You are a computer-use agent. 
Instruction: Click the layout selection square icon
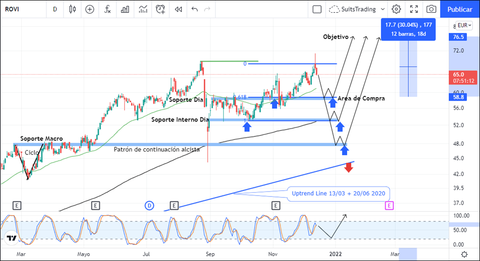(x=317, y=9)
